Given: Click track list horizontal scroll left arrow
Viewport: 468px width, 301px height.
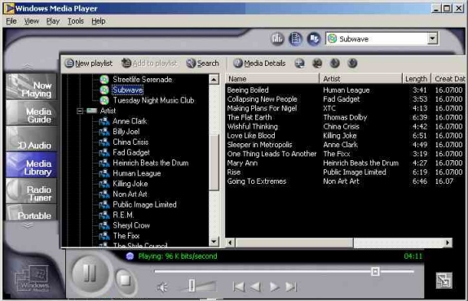Looking at the screenshot, I should tap(230, 242).
